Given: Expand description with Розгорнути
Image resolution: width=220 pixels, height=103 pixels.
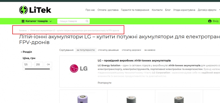Looking at the screenshot, I should pyautogui.click(x=105, y=83).
